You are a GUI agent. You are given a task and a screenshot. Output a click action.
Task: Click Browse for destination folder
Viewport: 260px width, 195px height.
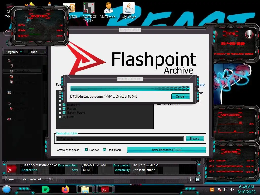click(x=195, y=138)
